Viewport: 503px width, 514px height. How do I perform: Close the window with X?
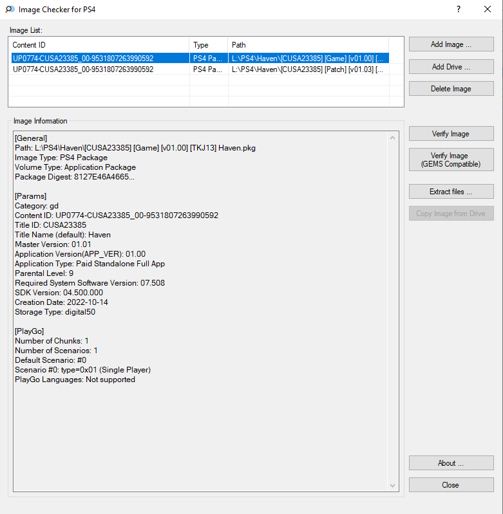point(488,9)
